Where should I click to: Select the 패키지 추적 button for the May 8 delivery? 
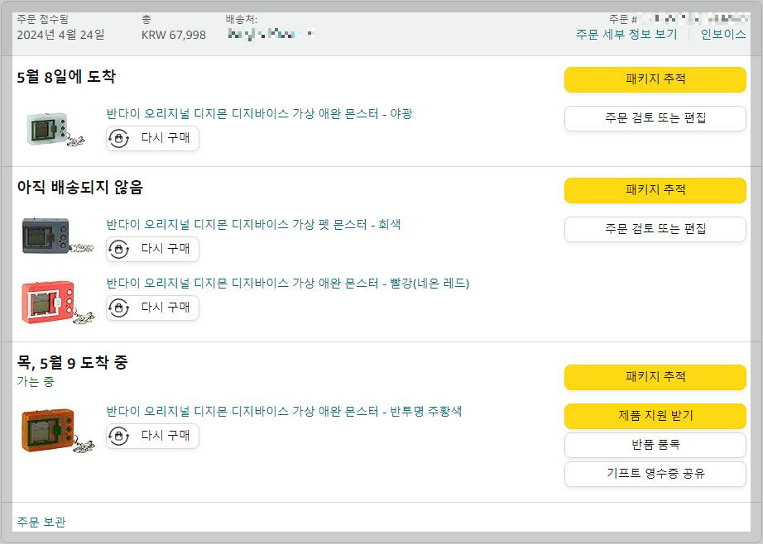click(655, 79)
